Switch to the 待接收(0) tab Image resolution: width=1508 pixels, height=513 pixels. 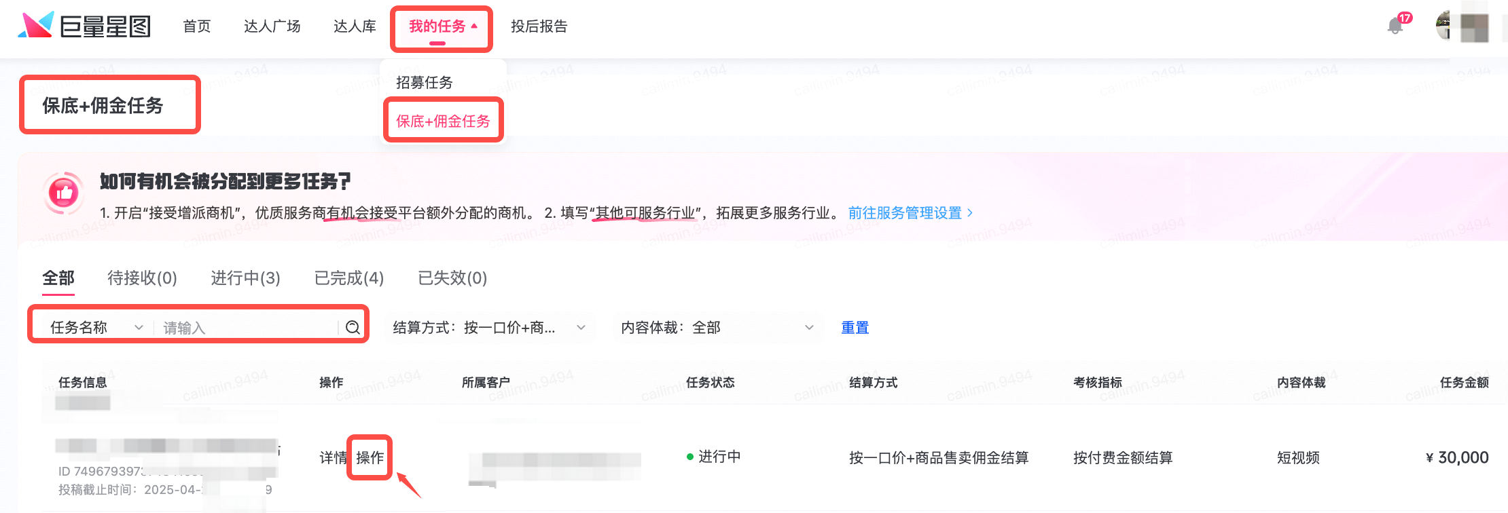coord(142,278)
